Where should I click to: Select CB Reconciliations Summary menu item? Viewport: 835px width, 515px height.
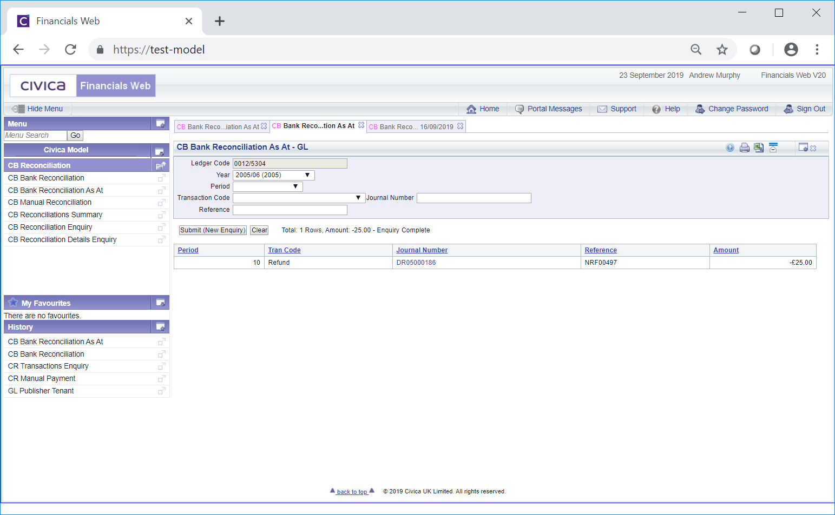(x=55, y=215)
